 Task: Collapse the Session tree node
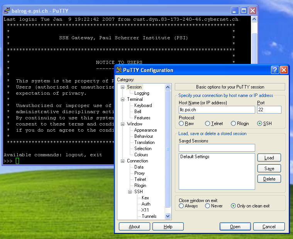click(123, 87)
